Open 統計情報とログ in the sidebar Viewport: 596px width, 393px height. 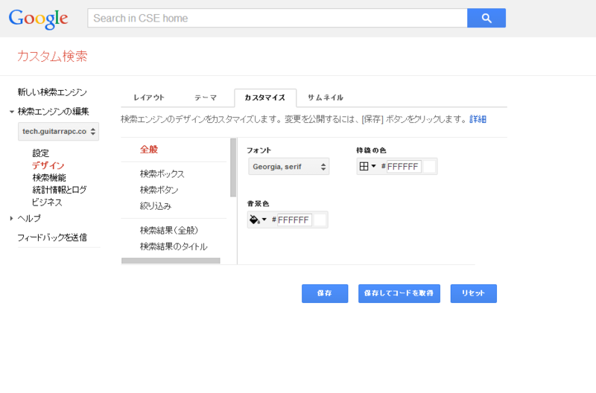click(60, 190)
